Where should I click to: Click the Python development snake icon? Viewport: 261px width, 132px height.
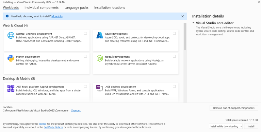tap(11, 59)
